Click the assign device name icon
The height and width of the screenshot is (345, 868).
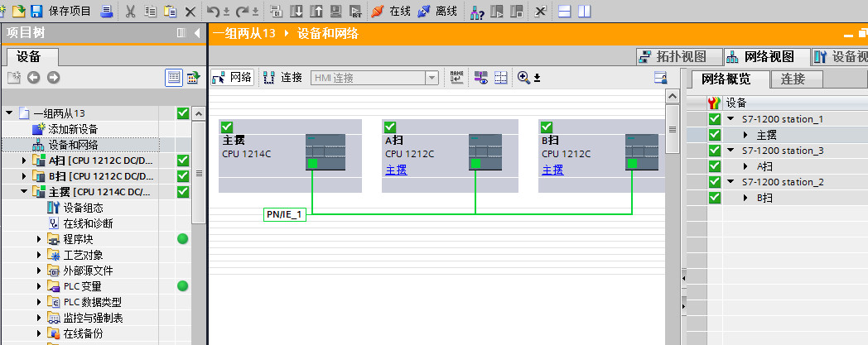pyautogui.click(x=456, y=78)
